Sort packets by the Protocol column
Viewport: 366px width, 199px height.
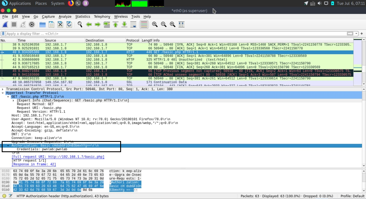coord(133,40)
